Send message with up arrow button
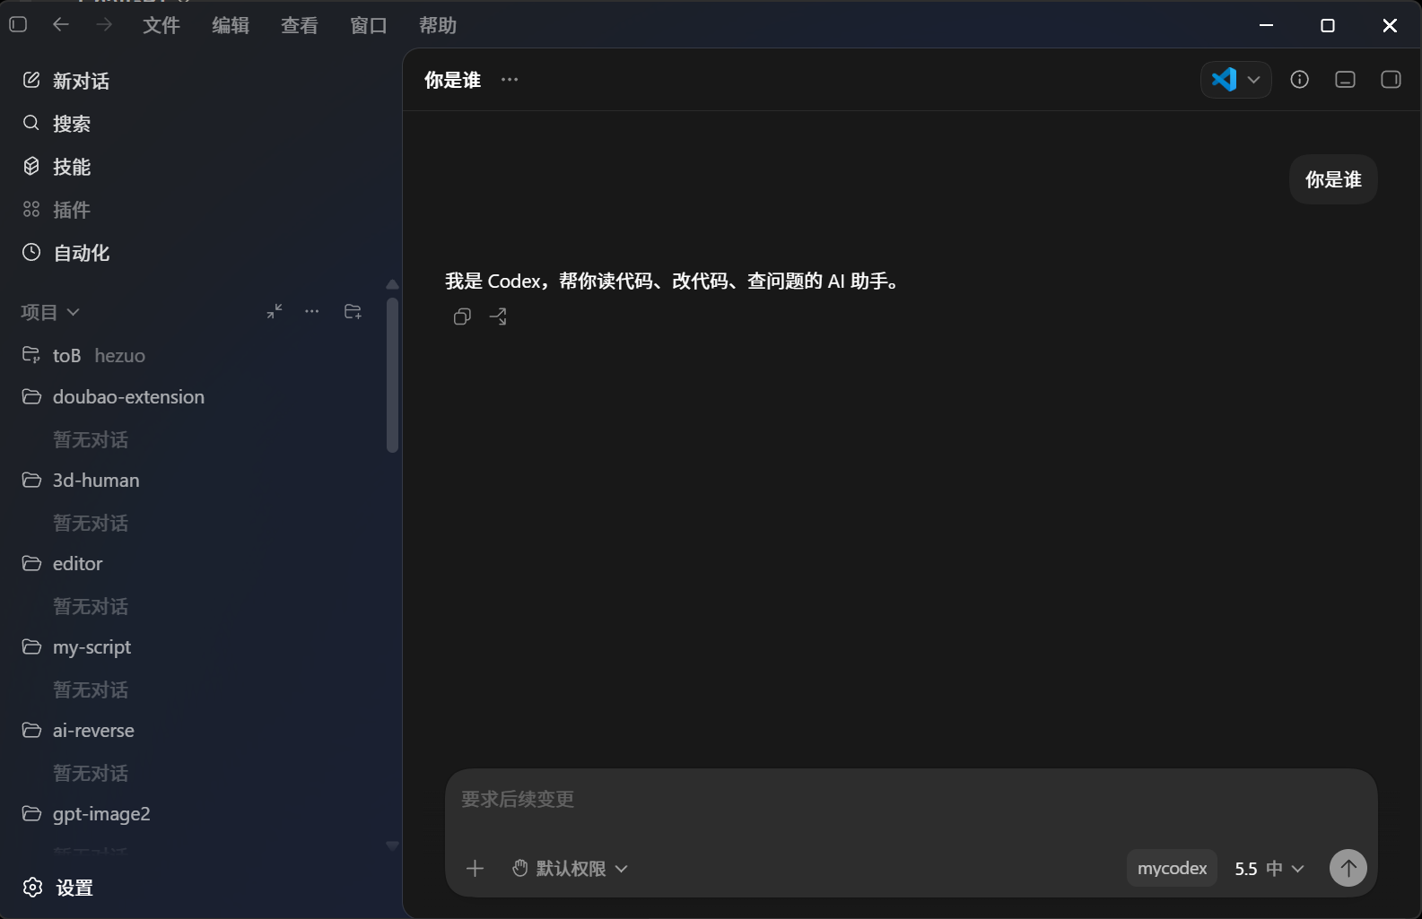The width and height of the screenshot is (1422, 919). (x=1348, y=868)
